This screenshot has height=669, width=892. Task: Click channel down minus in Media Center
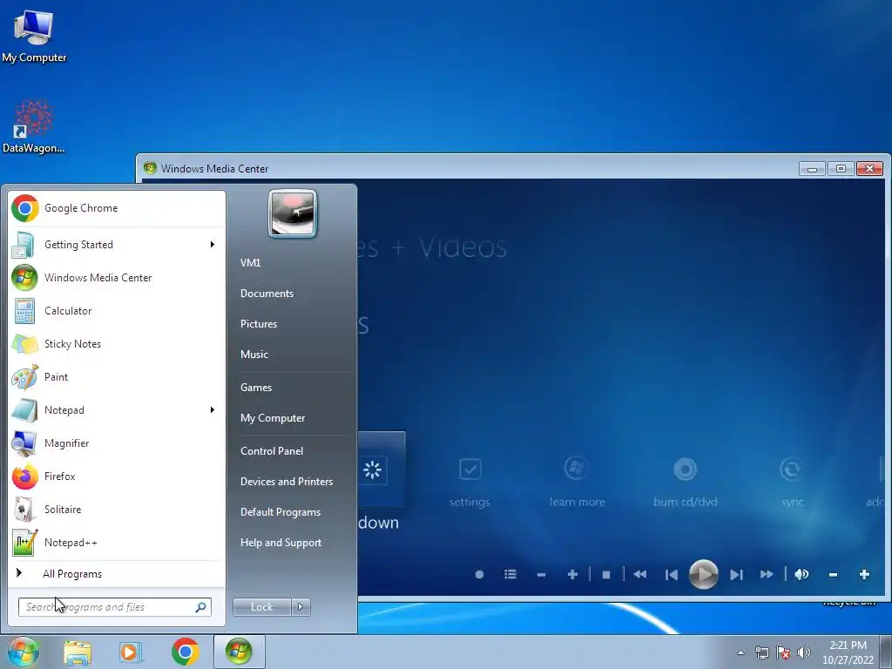coord(541,575)
